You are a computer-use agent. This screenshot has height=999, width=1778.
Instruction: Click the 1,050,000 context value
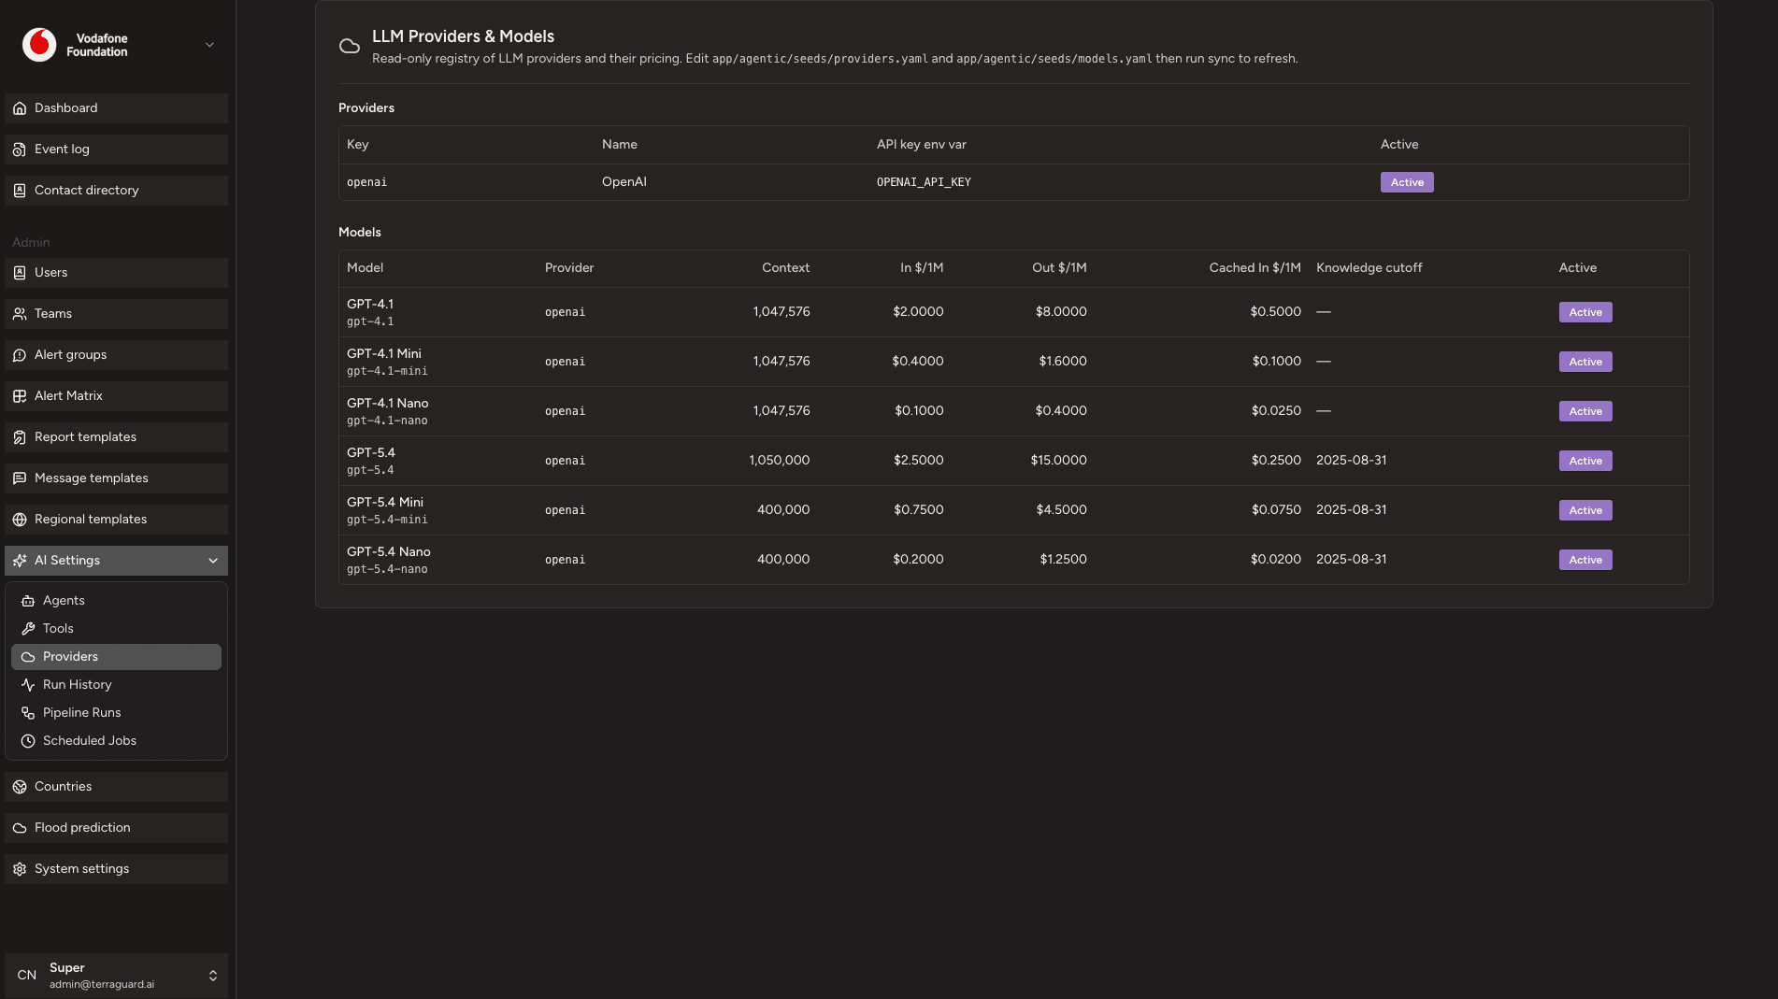tap(780, 461)
